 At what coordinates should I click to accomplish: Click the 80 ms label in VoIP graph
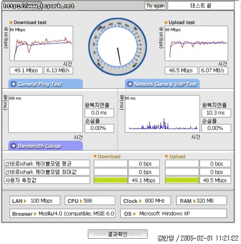[x=130, y=98]
